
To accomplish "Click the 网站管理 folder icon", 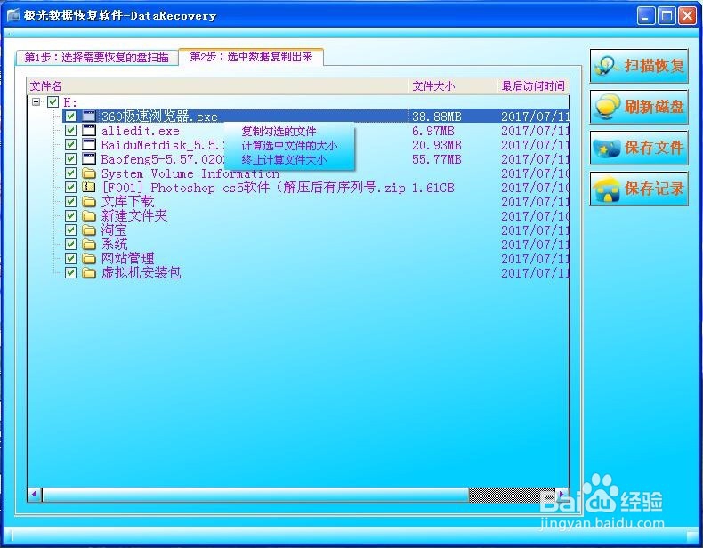I will click(x=89, y=259).
